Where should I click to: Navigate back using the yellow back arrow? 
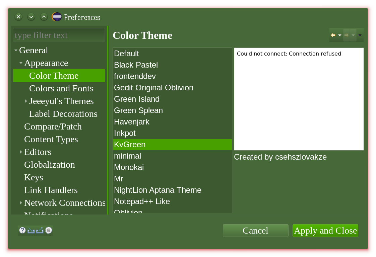click(x=332, y=35)
